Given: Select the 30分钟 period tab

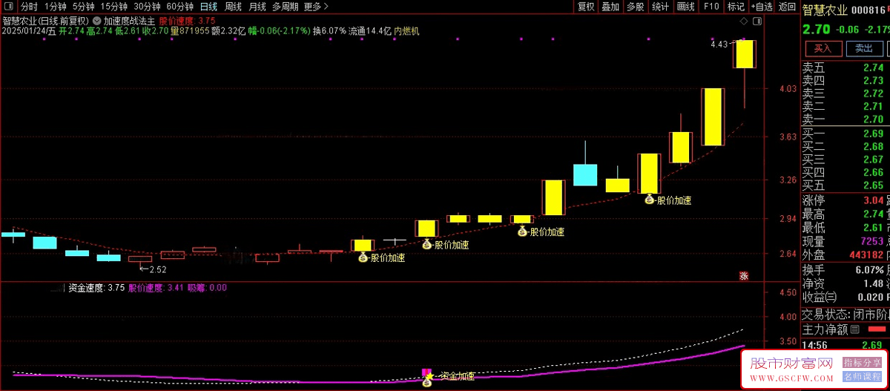Looking at the screenshot, I should click(x=147, y=7).
